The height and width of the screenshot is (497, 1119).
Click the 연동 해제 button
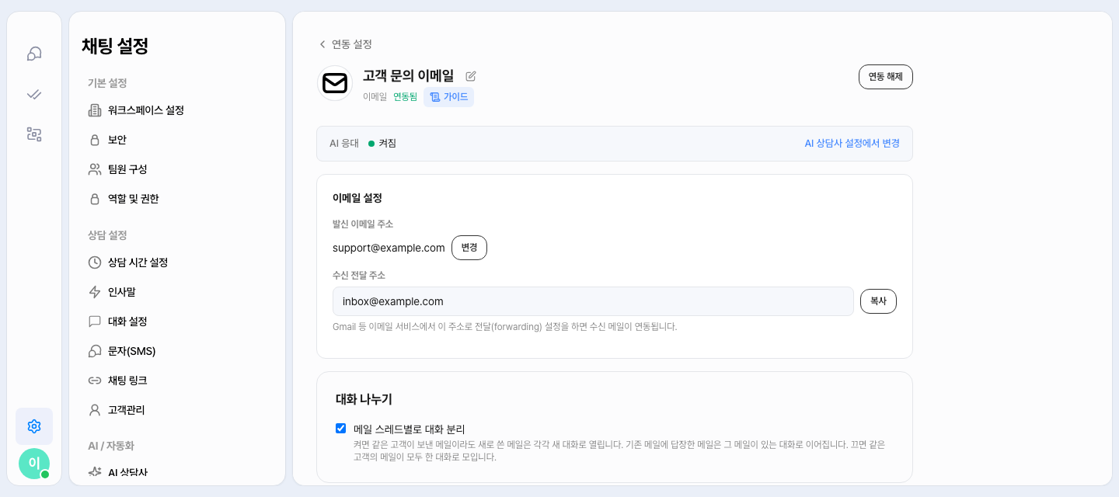pos(886,77)
